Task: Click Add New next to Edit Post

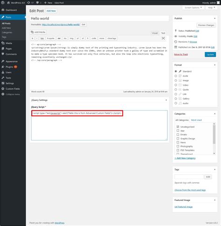Action: coord(51,11)
